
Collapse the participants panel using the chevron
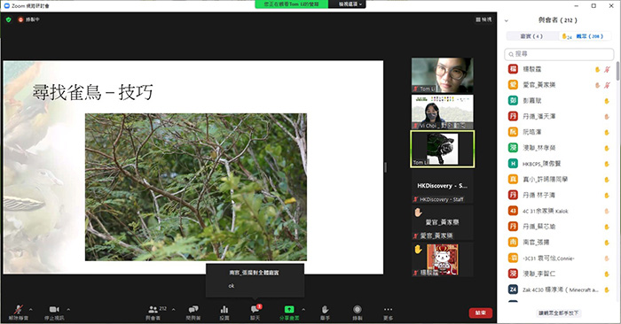pos(507,20)
